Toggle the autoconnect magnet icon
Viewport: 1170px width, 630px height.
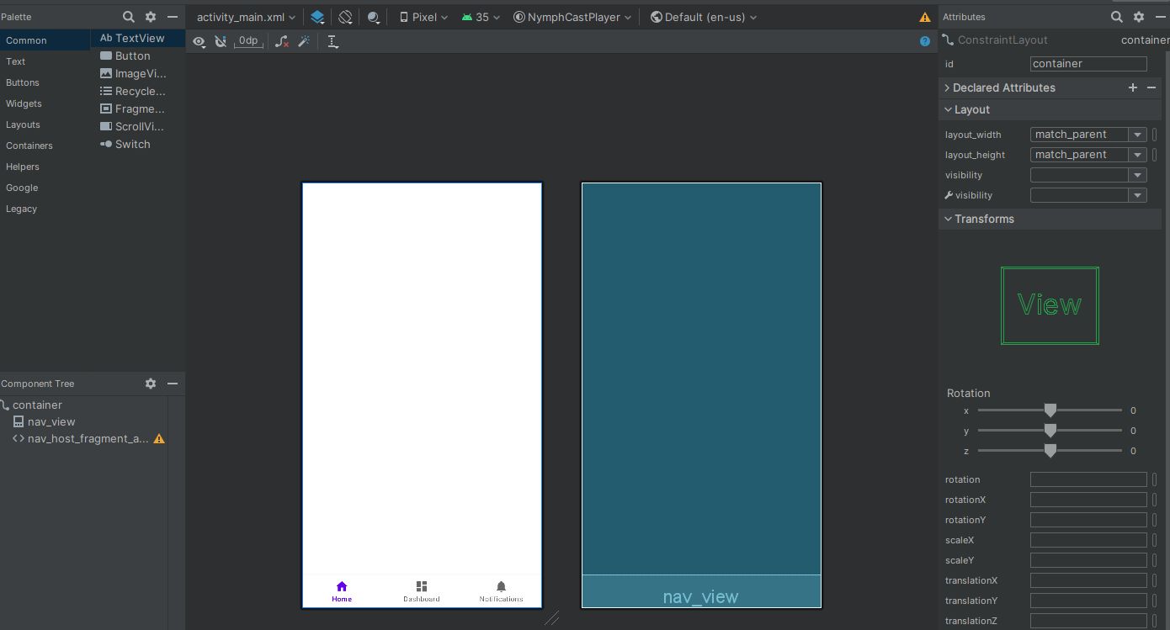tap(221, 41)
